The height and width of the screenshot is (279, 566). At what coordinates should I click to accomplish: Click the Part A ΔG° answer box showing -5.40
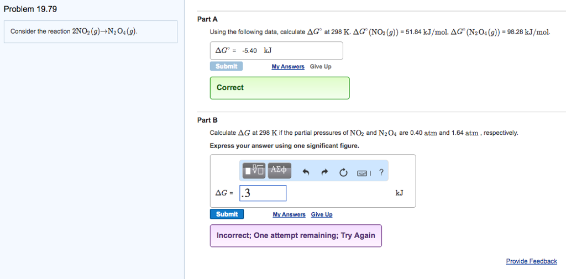(276, 51)
